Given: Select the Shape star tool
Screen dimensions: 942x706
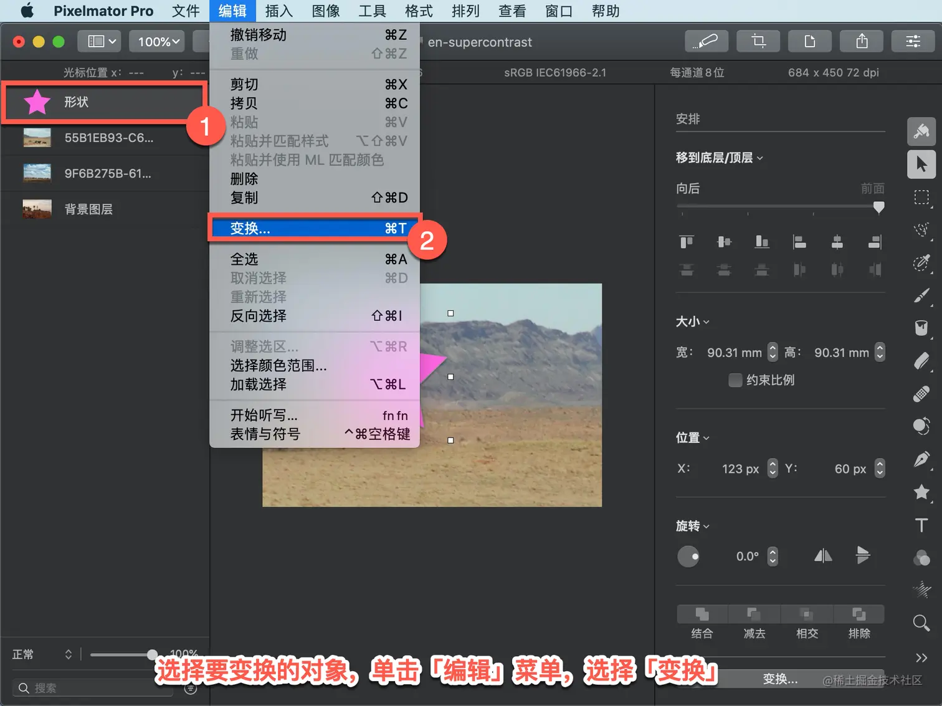Looking at the screenshot, I should pyautogui.click(x=921, y=492).
